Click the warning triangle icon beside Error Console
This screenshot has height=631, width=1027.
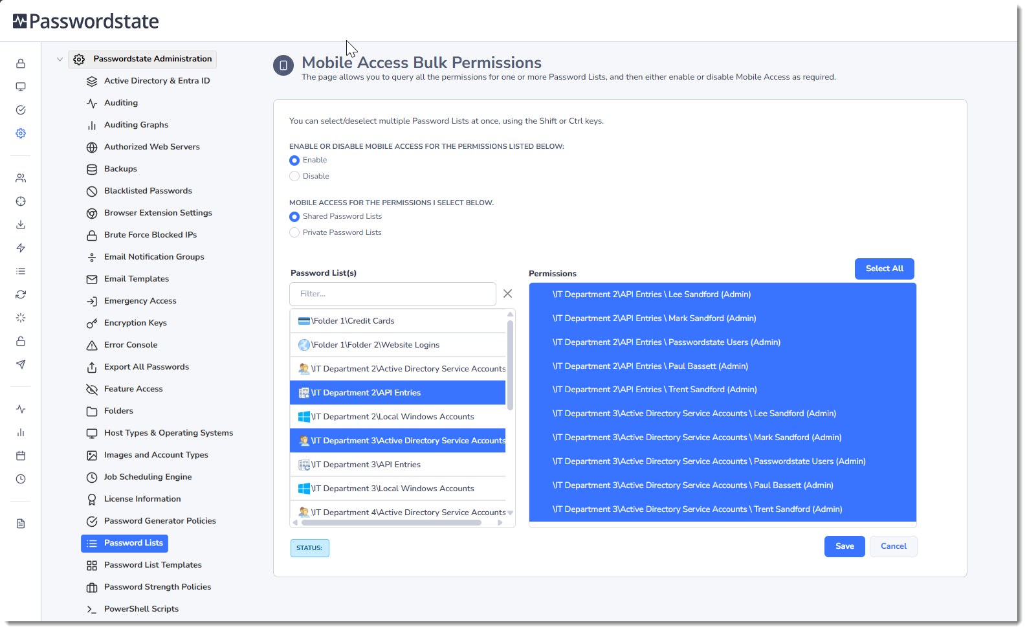(92, 346)
